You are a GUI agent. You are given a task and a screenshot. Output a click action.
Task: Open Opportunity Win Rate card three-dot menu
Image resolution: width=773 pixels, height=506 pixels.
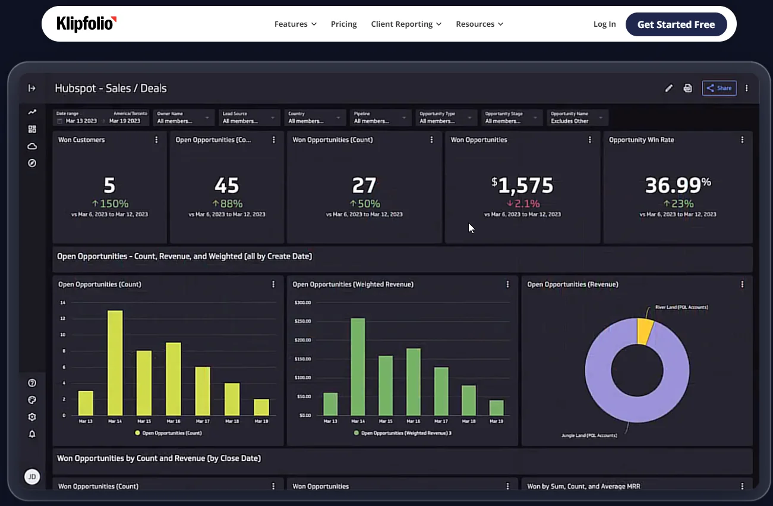click(x=743, y=140)
